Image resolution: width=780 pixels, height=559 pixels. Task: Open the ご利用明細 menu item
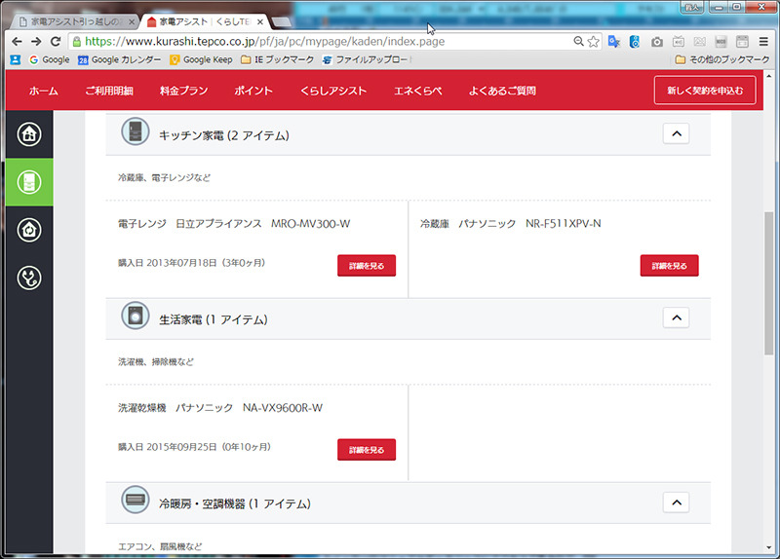click(x=109, y=91)
